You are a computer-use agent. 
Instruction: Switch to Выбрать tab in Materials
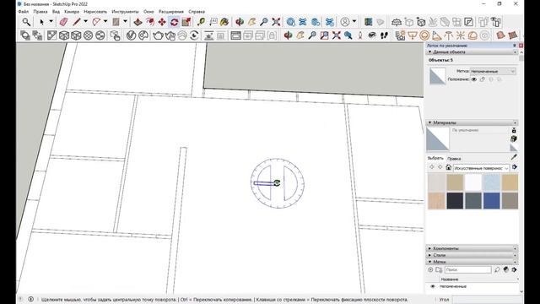coord(435,158)
